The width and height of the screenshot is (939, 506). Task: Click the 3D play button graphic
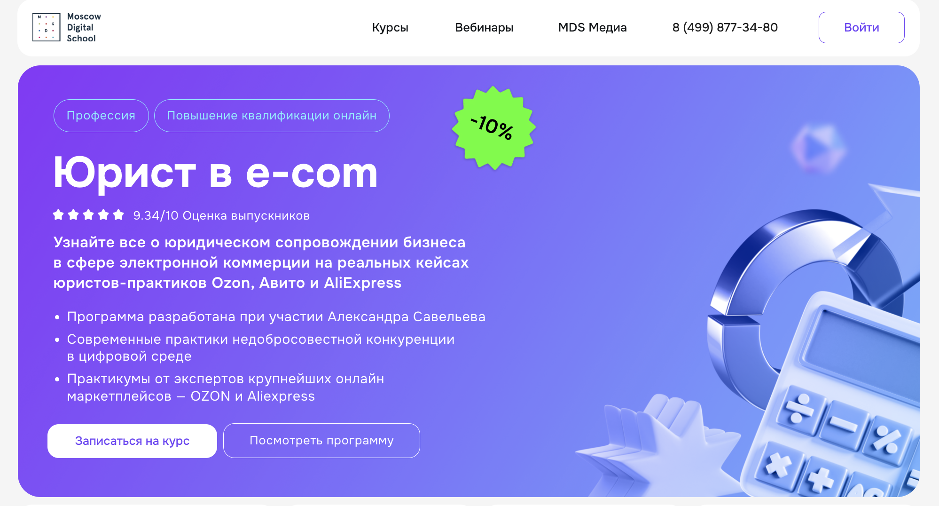tap(819, 149)
